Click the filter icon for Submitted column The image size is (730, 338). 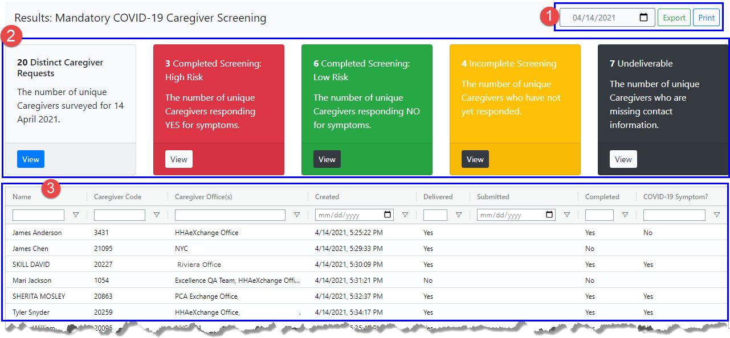(567, 215)
